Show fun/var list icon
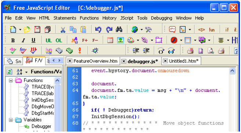The image size is (241, 133). point(49,51)
